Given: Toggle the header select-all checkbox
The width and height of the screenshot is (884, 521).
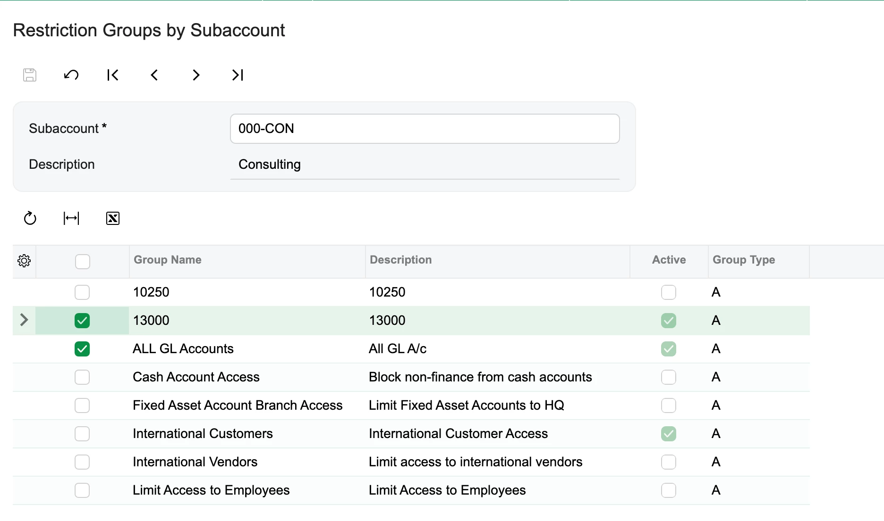Looking at the screenshot, I should 82,262.
